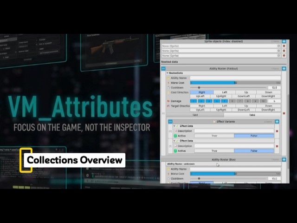Click Cooldown slider in Foldout roster
This screenshot has height=223, width=297.
(228, 88)
